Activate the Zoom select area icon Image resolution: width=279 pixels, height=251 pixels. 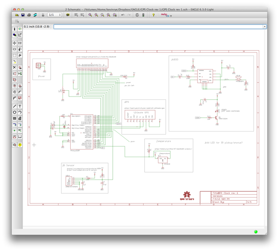115,15
